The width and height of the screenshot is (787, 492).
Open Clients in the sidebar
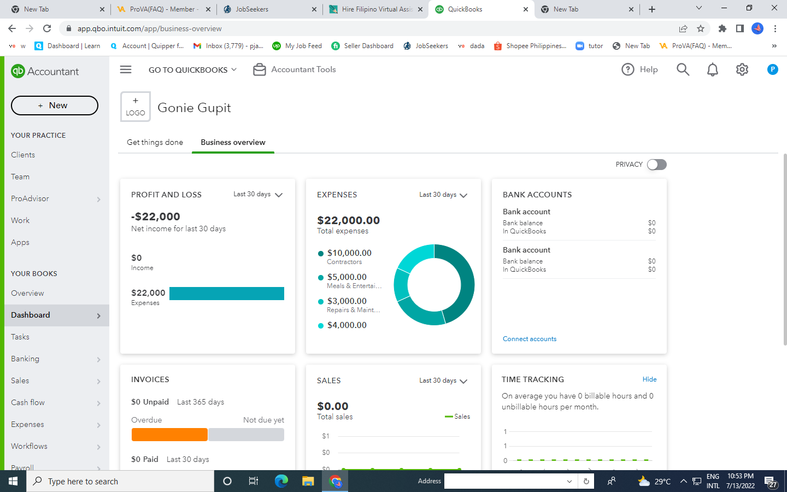tap(23, 155)
